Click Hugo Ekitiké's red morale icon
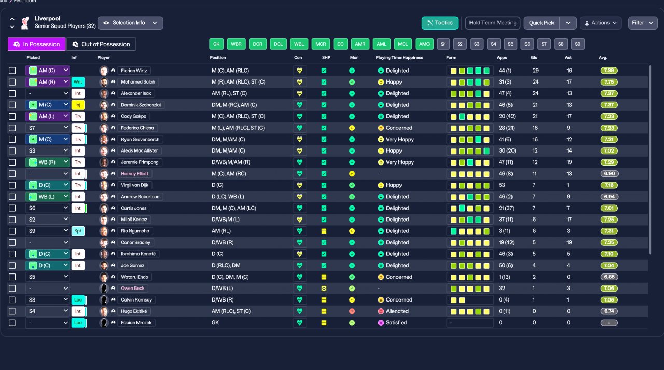The width and height of the screenshot is (664, 370). (352, 311)
